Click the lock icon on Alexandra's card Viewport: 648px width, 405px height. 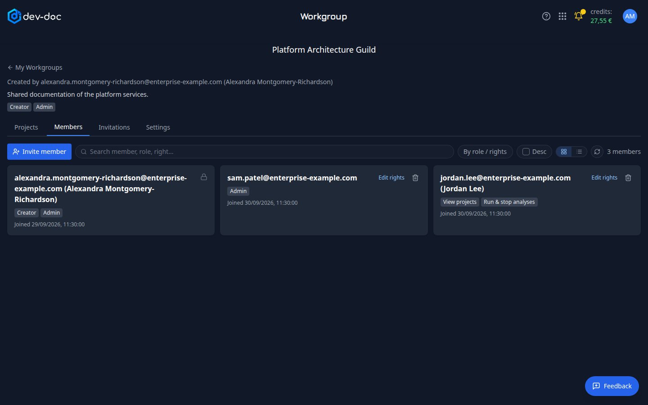pos(204,177)
